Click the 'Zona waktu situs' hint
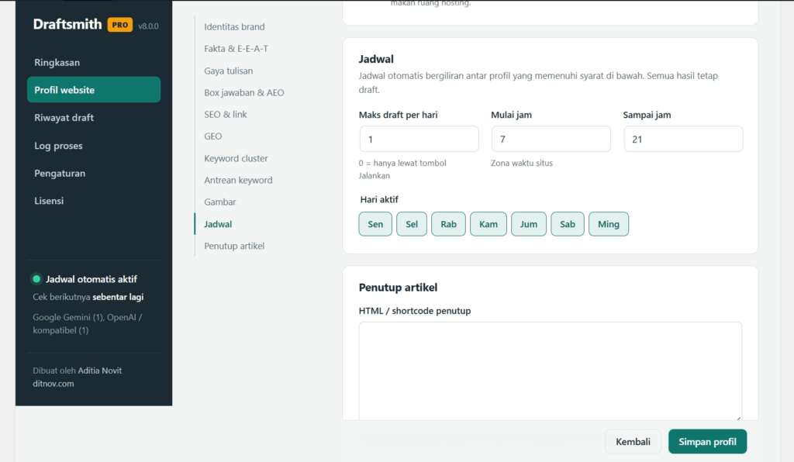The height and width of the screenshot is (462, 794). pos(522,163)
